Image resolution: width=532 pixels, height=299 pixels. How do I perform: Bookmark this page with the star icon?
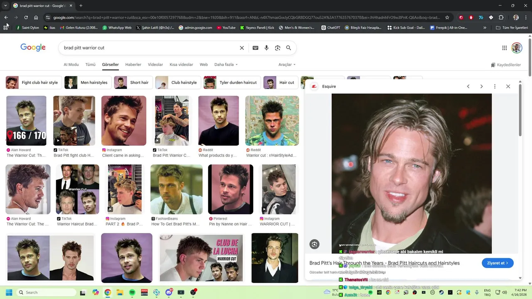[447, 17]
